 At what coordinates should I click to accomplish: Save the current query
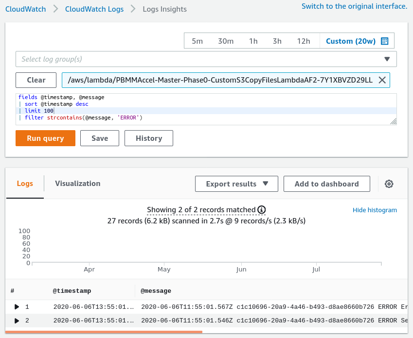click(x=100, y=138)
